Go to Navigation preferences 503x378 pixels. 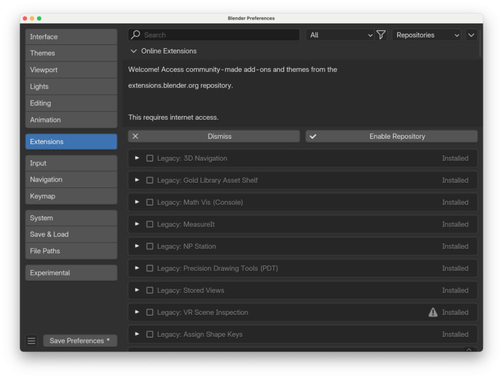pos(71,179)
